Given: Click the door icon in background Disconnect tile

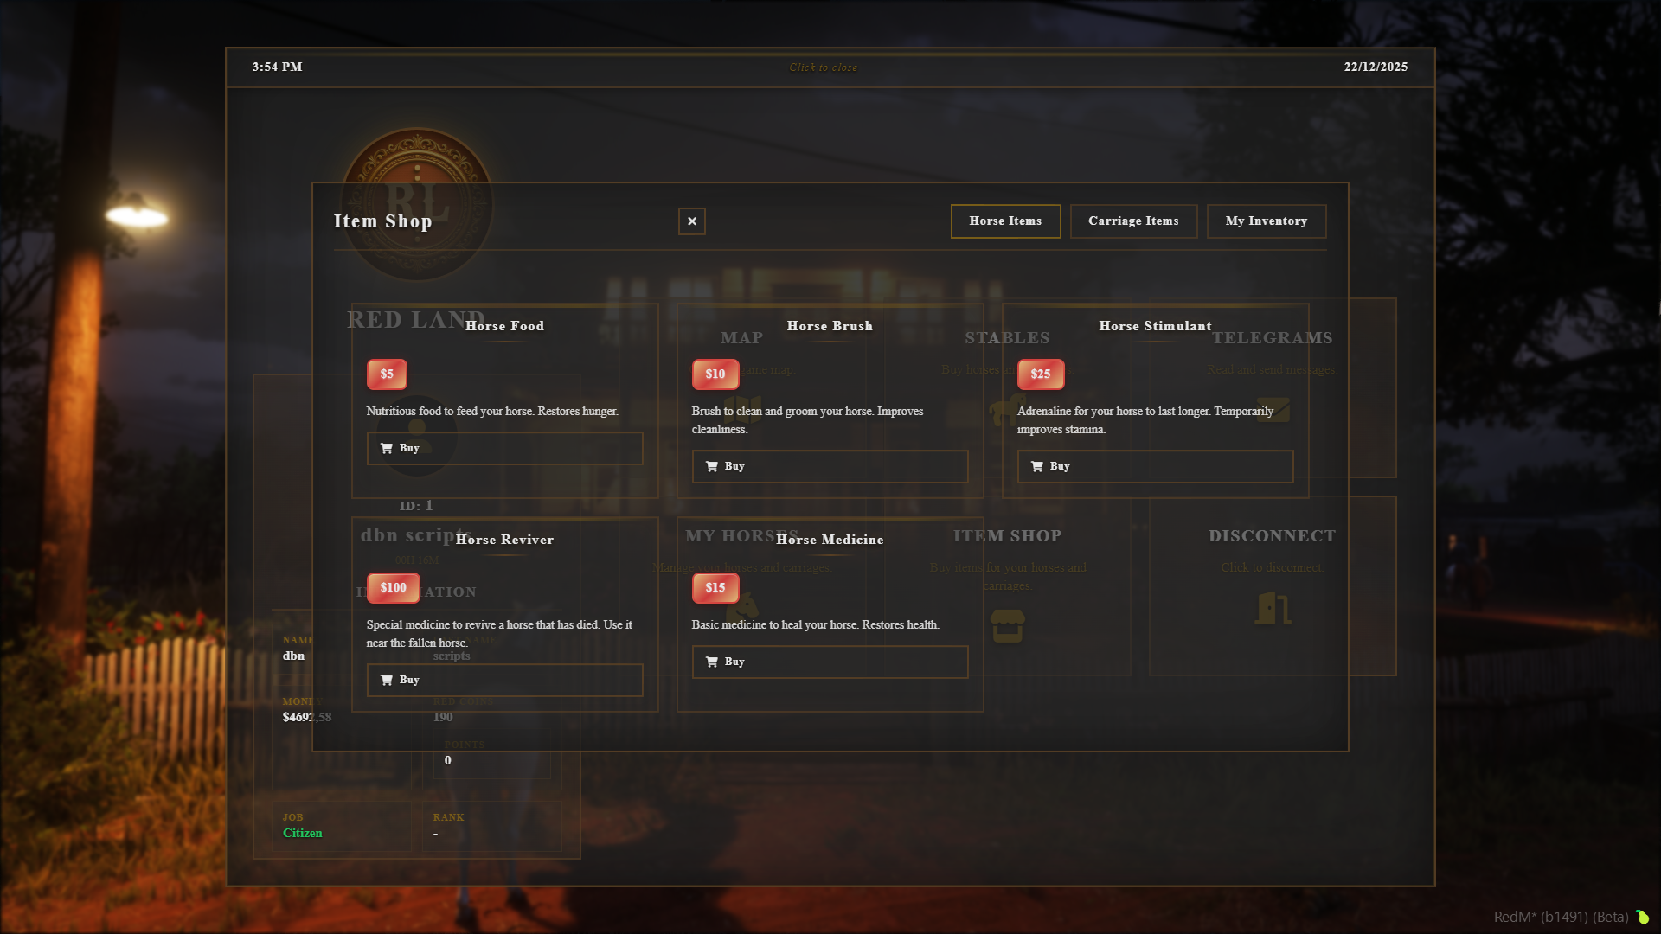Looking at the screenshot, I should click(x=1273, y=608).
